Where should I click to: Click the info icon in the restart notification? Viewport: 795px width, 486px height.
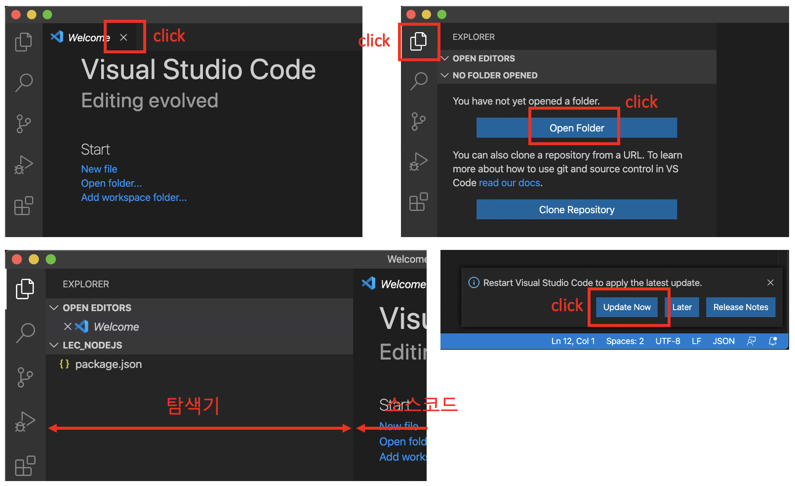pyautogui.click(x=474, y=283)
